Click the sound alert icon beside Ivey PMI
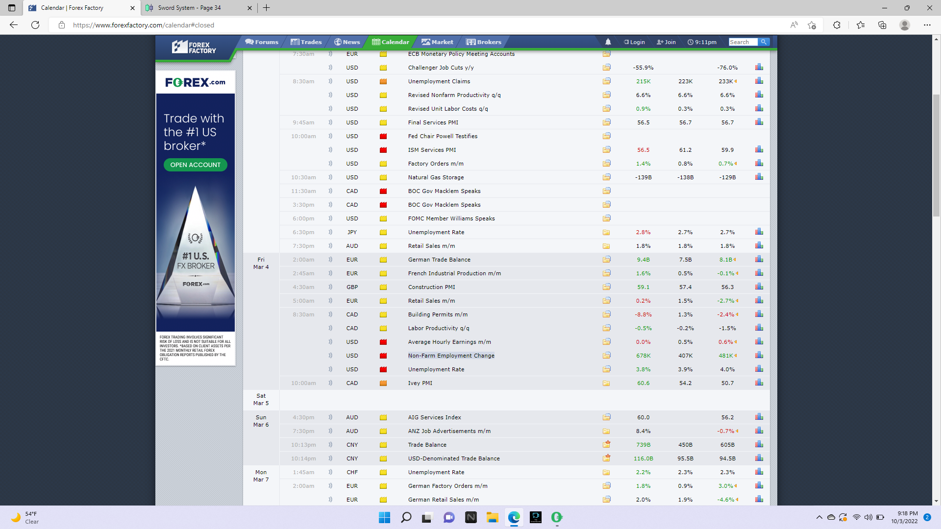Viewport: 941px width, 529px height. 330,383
